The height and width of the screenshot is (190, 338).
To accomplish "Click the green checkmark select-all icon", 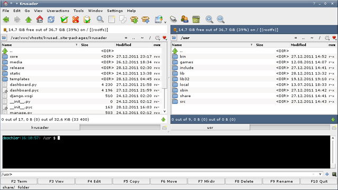I will 64,20.
